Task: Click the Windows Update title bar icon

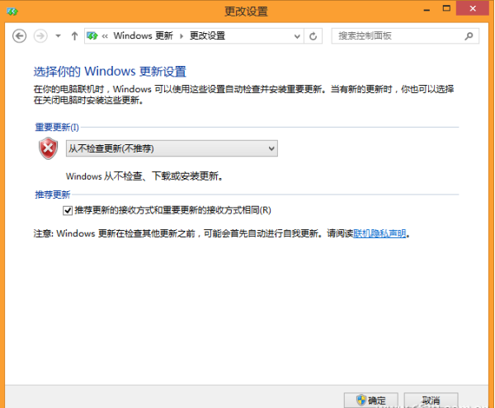Action: tap(9, 11)
